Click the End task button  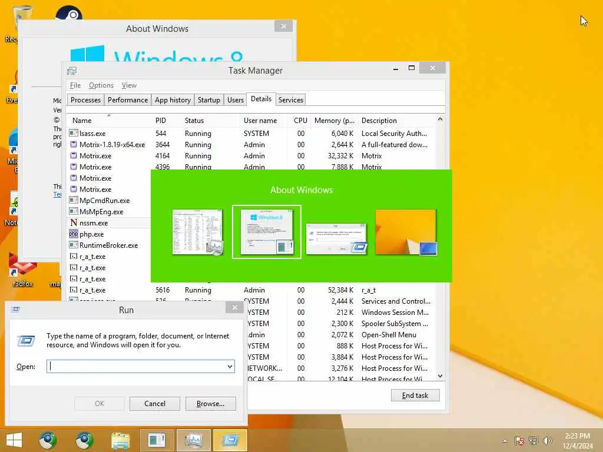[x=415, y=395]
